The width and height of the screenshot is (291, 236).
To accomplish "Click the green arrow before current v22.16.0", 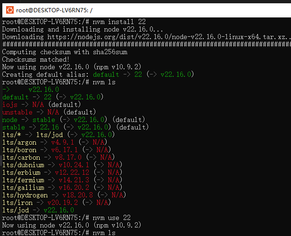I will 6,90.
